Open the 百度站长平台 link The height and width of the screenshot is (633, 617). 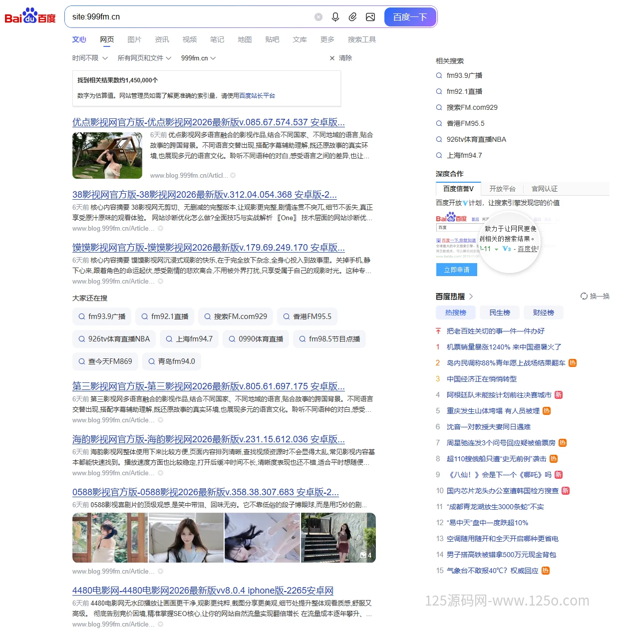(257, 95)
